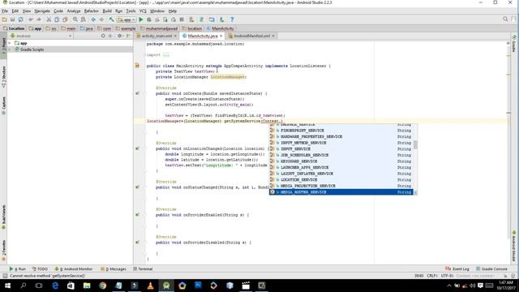The height and width of the screenshot is (292, 519).
Task: Click the Synchronize toolbar icon
Action: (20, 19)
